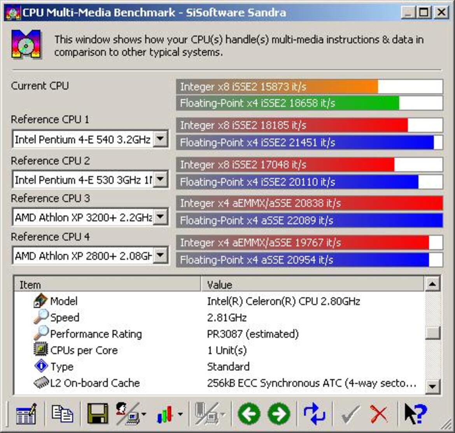The width and height of the screenshot is (455, 433).
Task: Click the 1 Unit(s) value
Action: [x=227, y=350]
